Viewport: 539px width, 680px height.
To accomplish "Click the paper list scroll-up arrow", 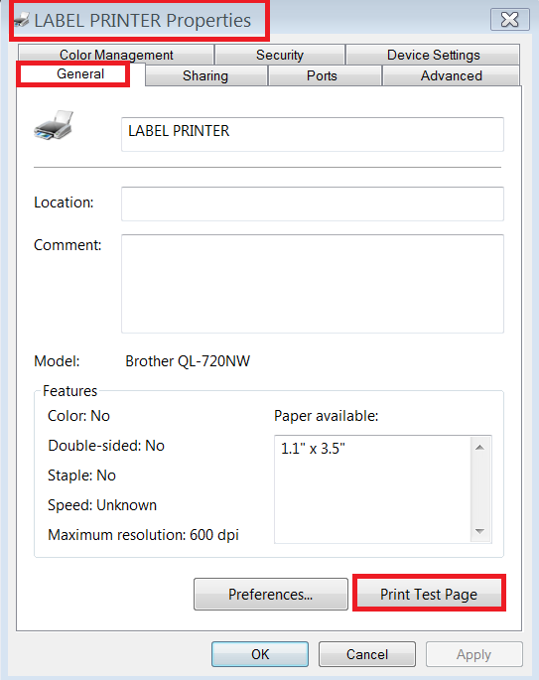I will (x=480, y=447).
